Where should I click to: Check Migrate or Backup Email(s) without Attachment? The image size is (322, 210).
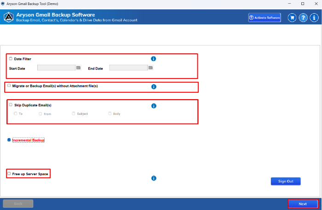[x=9, y=85]
